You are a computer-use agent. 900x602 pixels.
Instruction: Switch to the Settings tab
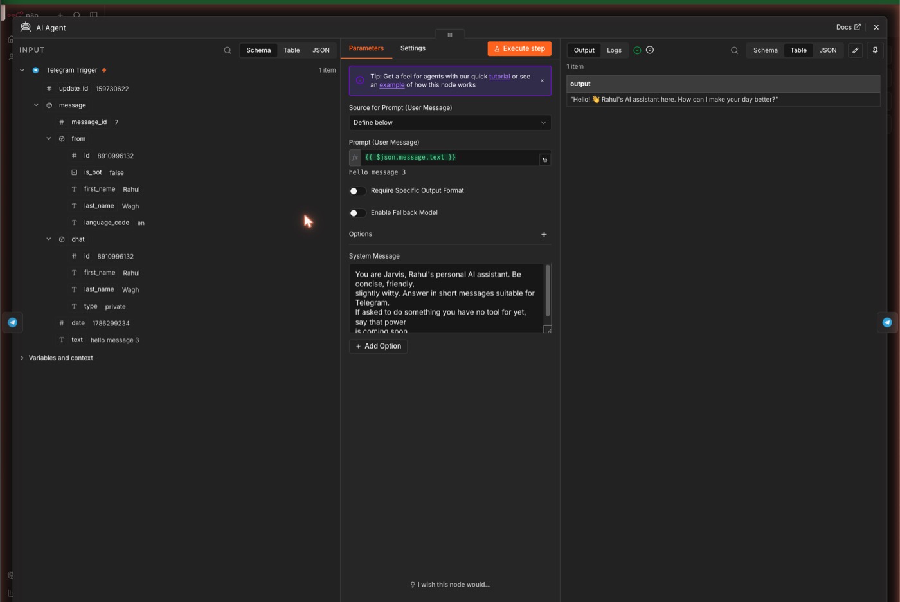point(413,48)
